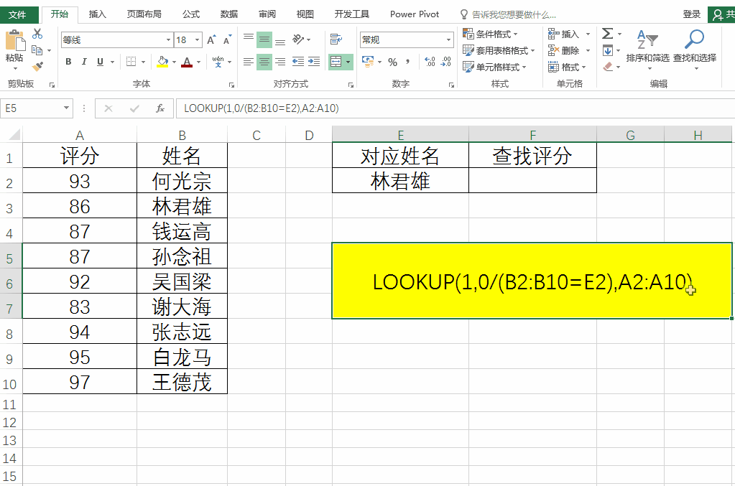This screenshot has width=735, height=486.
Task: Switch to Power Pivot tab
Action: click(415, 14)
